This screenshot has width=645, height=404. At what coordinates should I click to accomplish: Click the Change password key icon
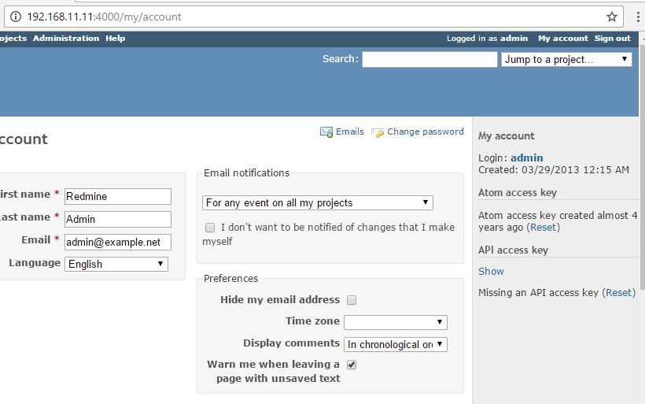coord(378,132)
